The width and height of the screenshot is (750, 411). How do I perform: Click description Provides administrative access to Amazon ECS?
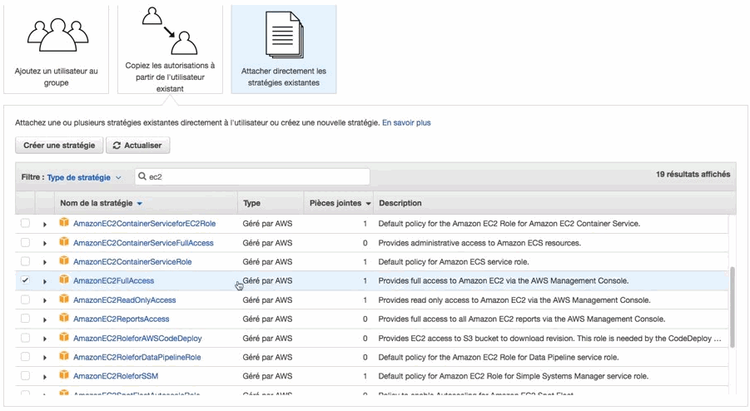[479, 243]
